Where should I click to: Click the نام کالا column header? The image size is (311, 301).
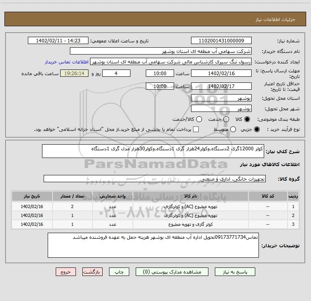[x=190, y=196]
